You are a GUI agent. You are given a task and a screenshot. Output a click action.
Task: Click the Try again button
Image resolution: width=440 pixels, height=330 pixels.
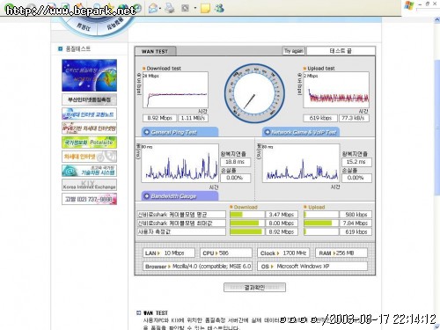(293, 51)
